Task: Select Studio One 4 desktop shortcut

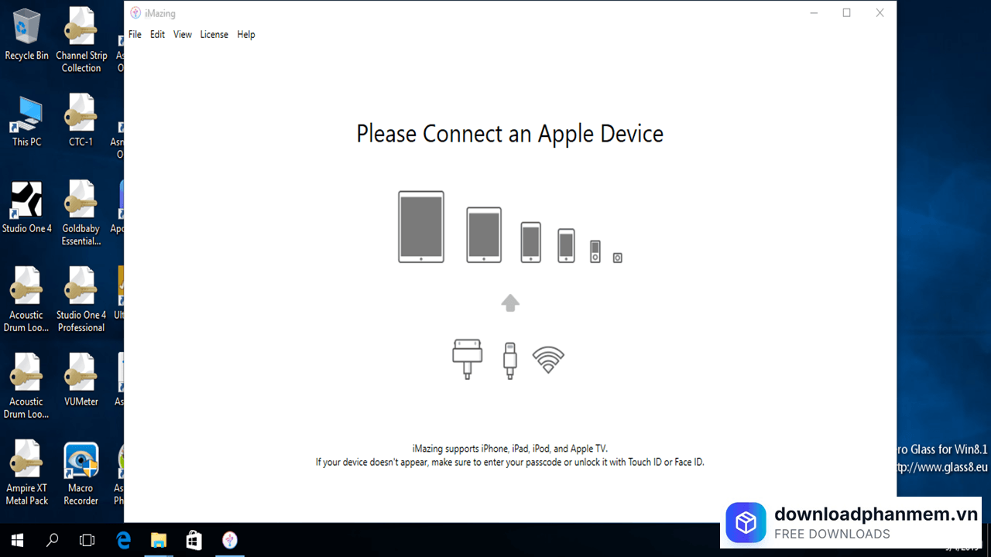Action: pyautogui.click(x=27, y=207)
